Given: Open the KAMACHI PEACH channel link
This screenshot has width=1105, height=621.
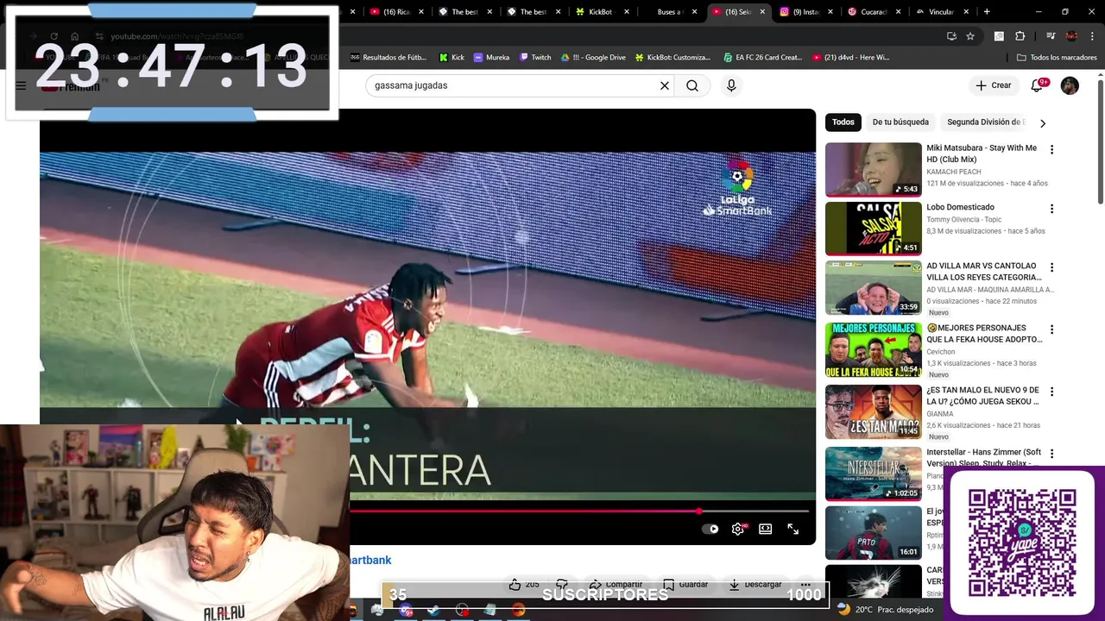Looking at the screenshot, I should [x=954, y=172].
